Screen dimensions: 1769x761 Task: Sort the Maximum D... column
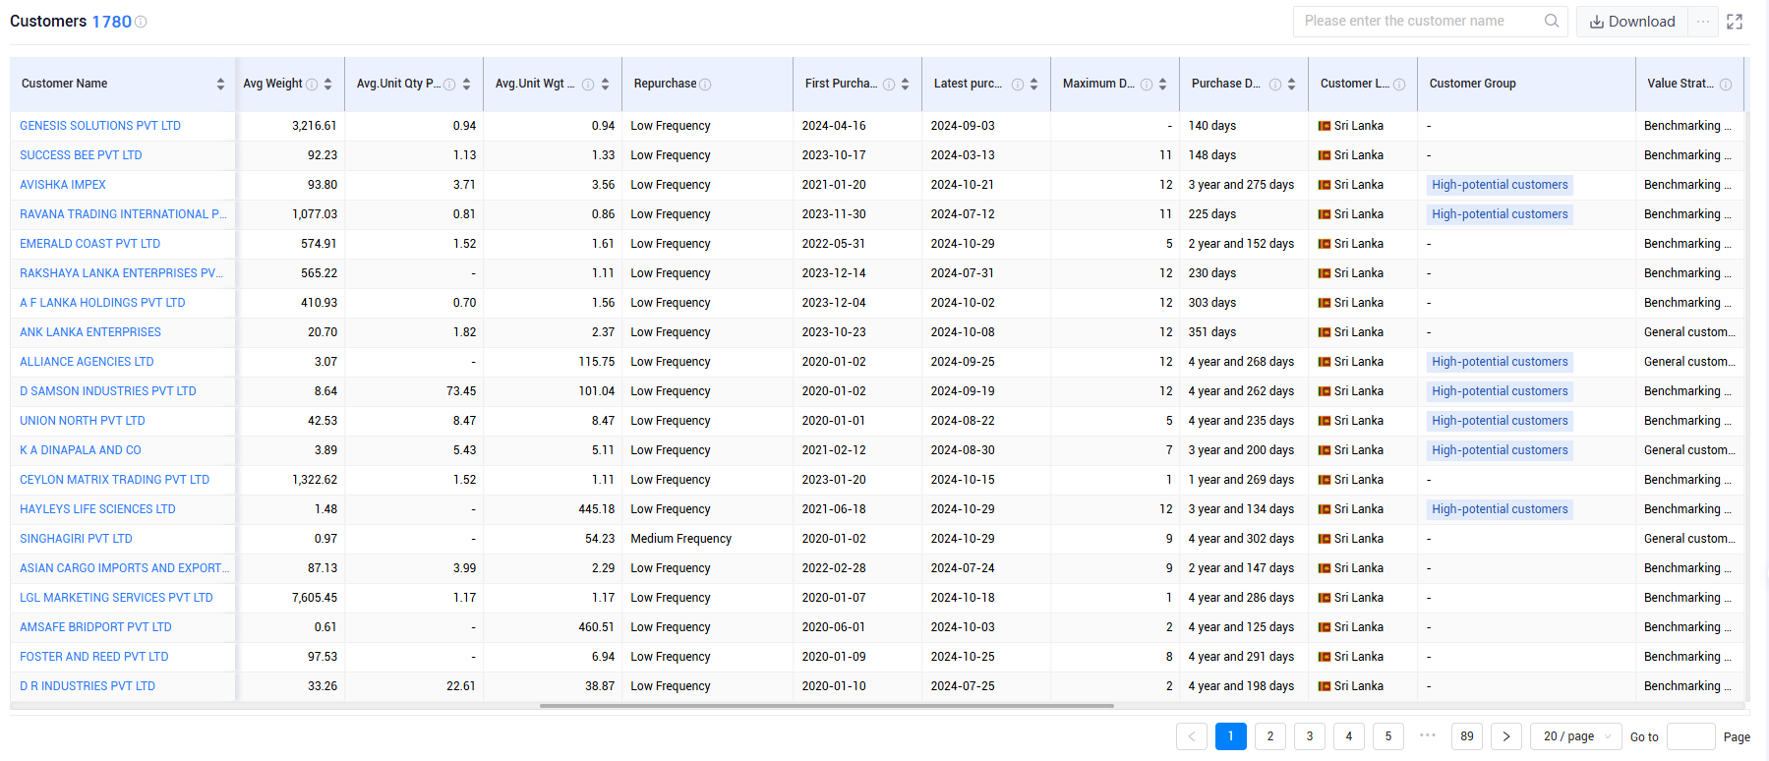(x=1162, y=85)
